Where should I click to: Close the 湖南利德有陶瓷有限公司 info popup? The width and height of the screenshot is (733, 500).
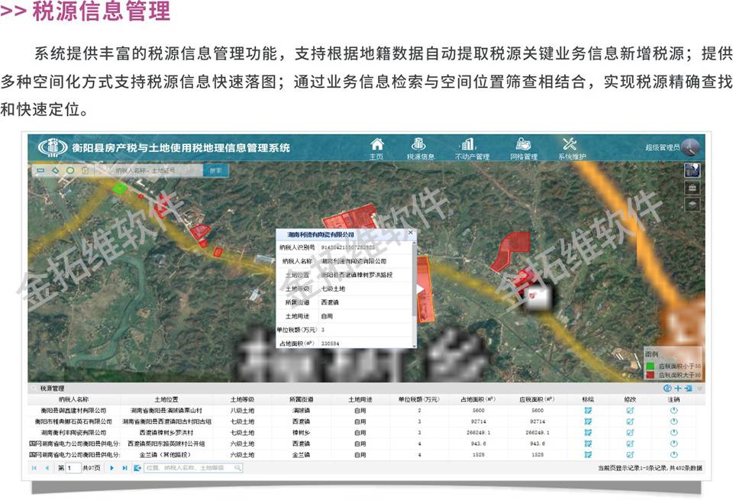(x=410, y=234)
